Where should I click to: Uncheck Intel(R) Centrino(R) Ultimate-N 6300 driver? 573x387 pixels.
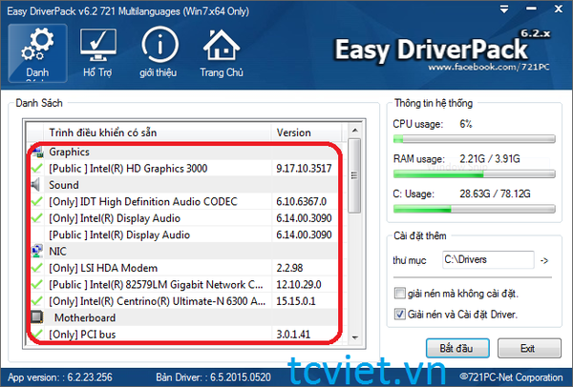click(x=36, y=301)
